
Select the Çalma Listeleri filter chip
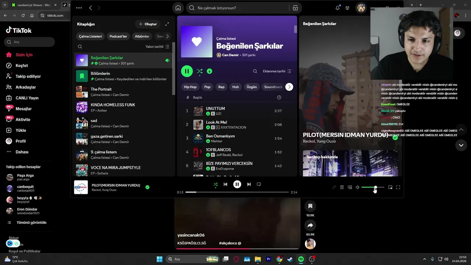coord(91,36)
